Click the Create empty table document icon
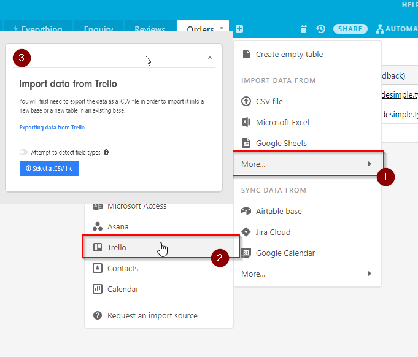The height and width of the screenshot is (357, 418). [x=246, y=54]
